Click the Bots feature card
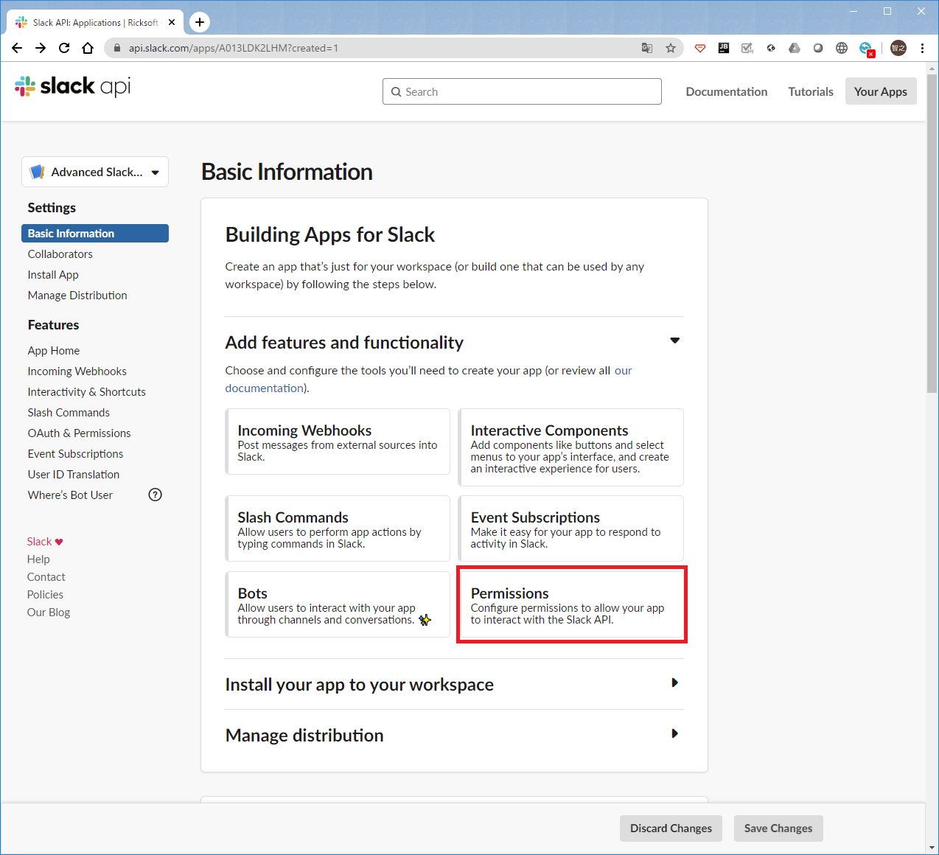939x855 pixels. [338, 604]
